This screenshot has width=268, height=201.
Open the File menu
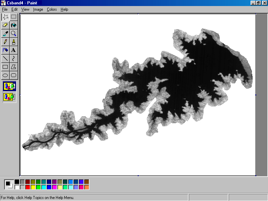click(5, 9)
